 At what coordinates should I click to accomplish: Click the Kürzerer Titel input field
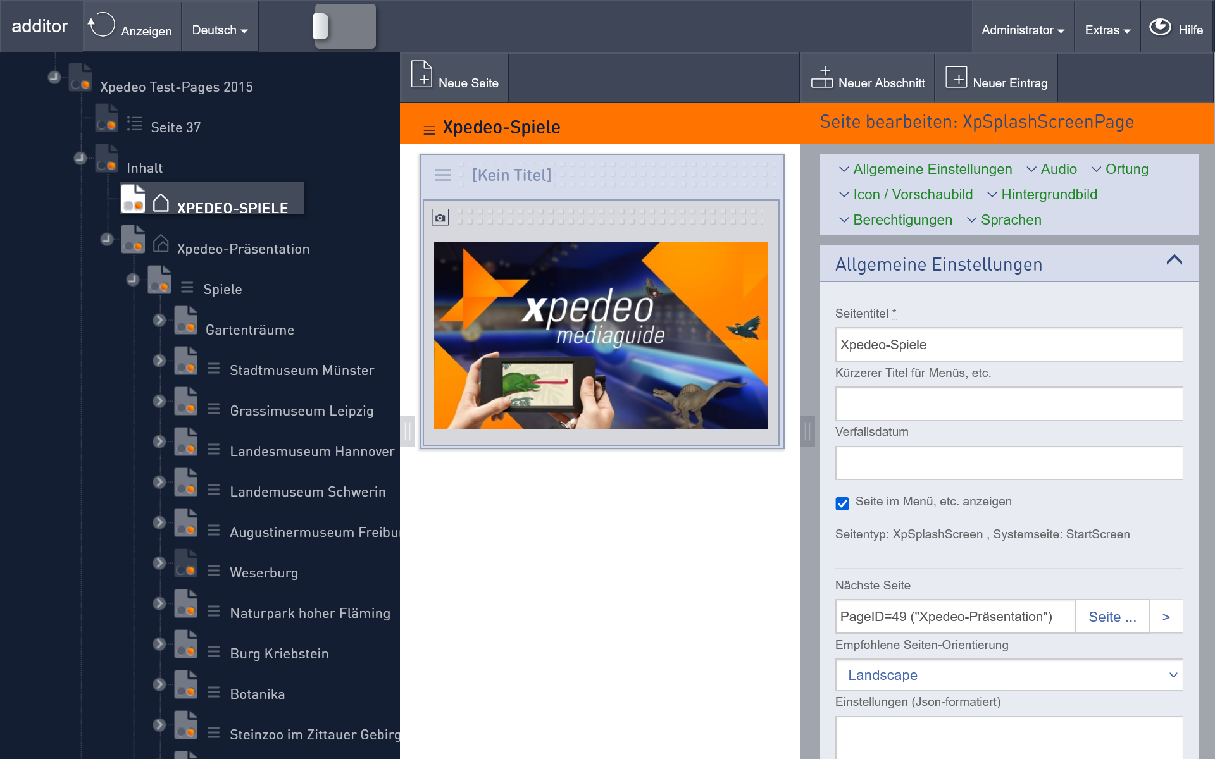pos(1009,404)
